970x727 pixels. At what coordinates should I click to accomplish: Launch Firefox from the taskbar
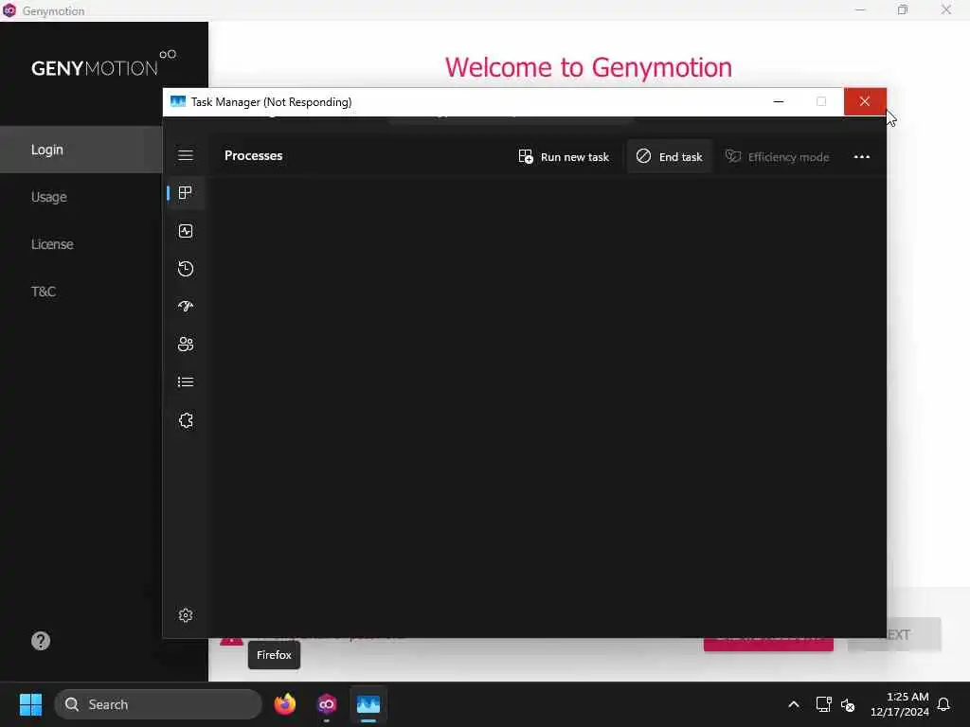(x=284, y=704)
